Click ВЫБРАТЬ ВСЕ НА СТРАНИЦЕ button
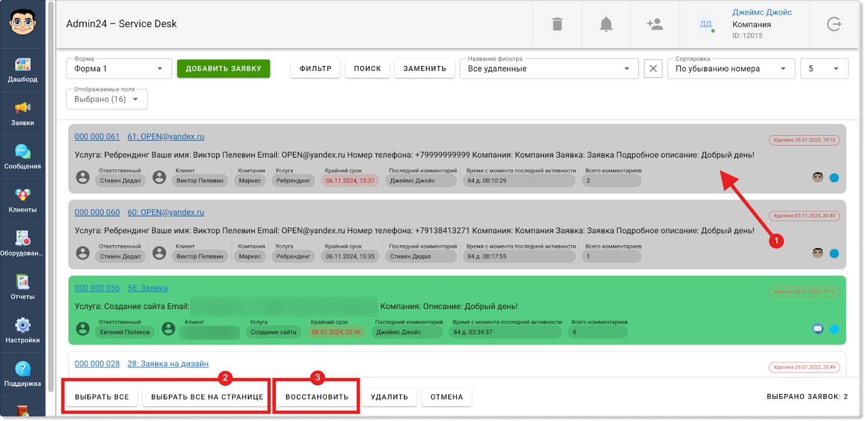 [207, 397]
